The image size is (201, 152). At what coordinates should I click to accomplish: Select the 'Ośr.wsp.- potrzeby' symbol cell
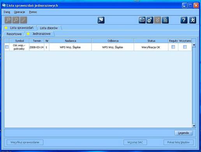point(19,47)
